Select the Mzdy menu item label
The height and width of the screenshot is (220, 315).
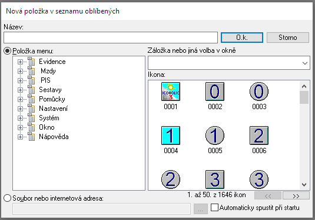48,71
